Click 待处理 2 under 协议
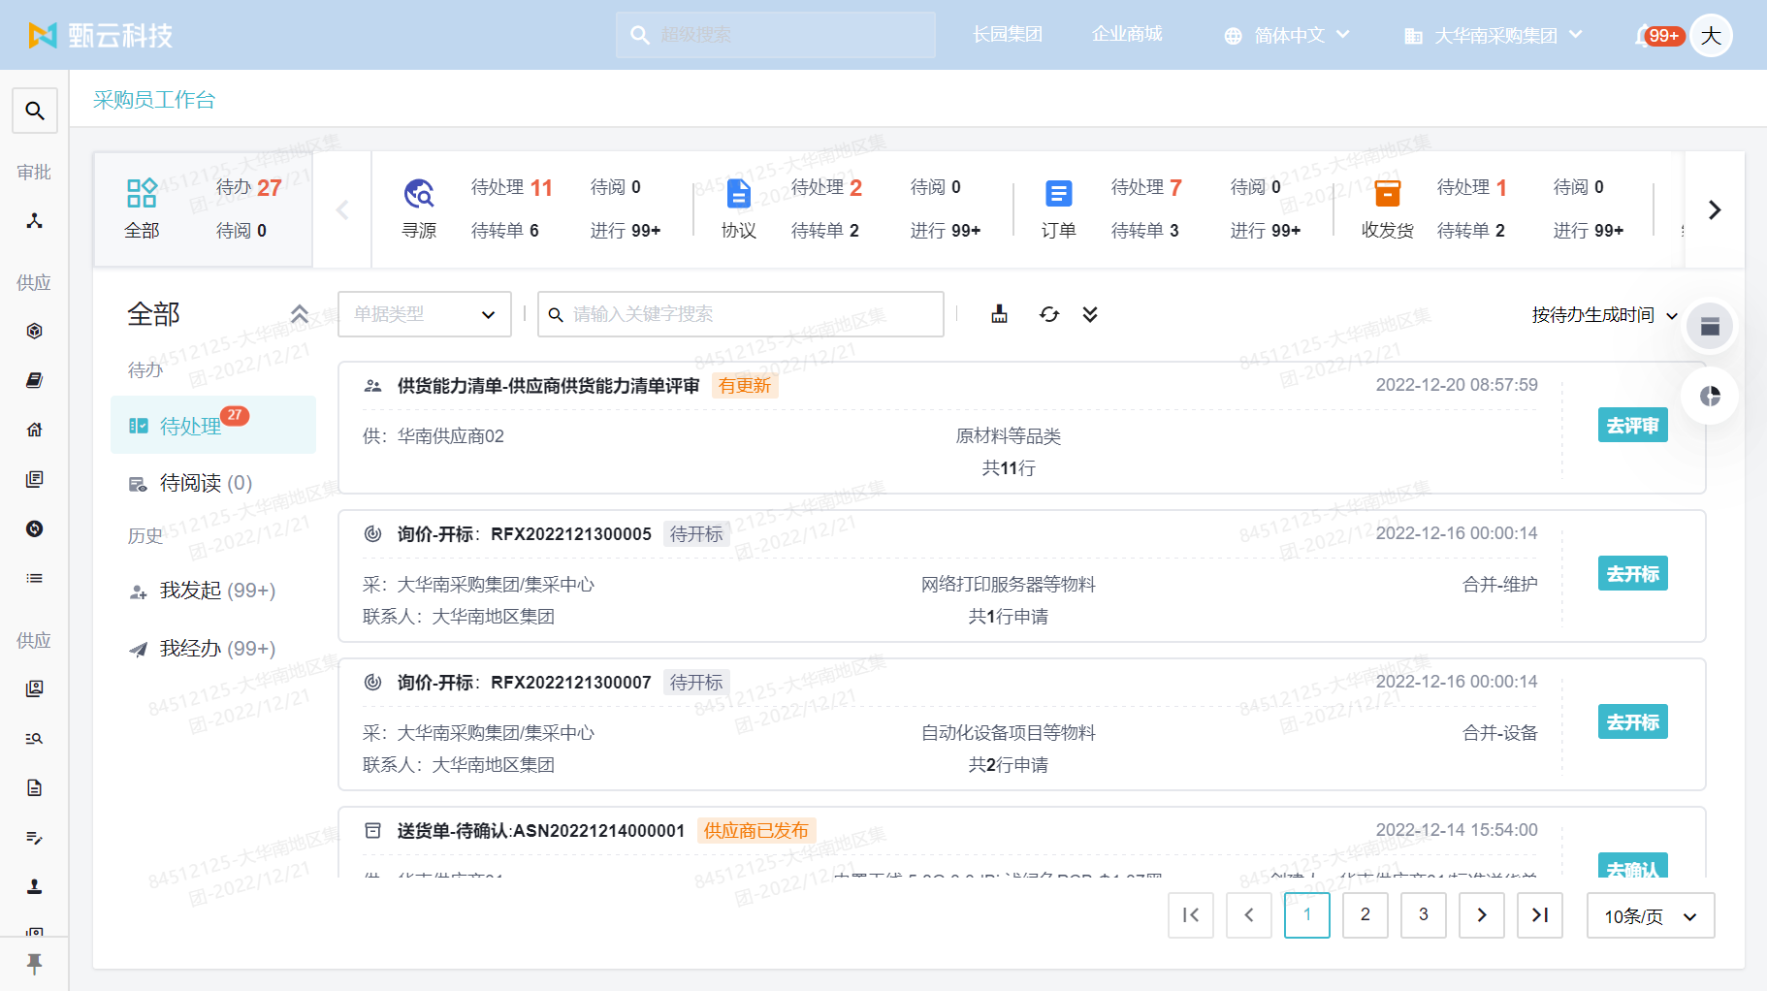Screen dimensions: 1767x991 tap(826, 187)
